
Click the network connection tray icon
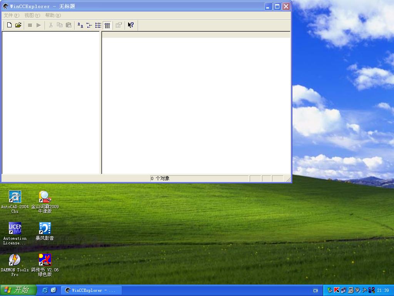click(344, 290)
